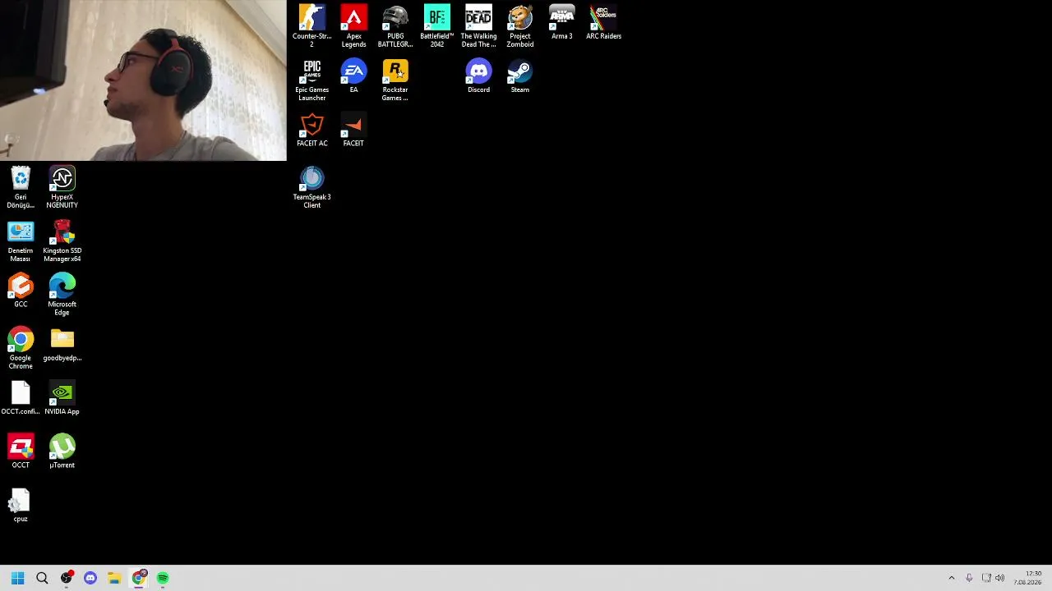Select the Discord shortcut on the desktop
Viewport: 1052px width, 591px height.
click(478, 76)
